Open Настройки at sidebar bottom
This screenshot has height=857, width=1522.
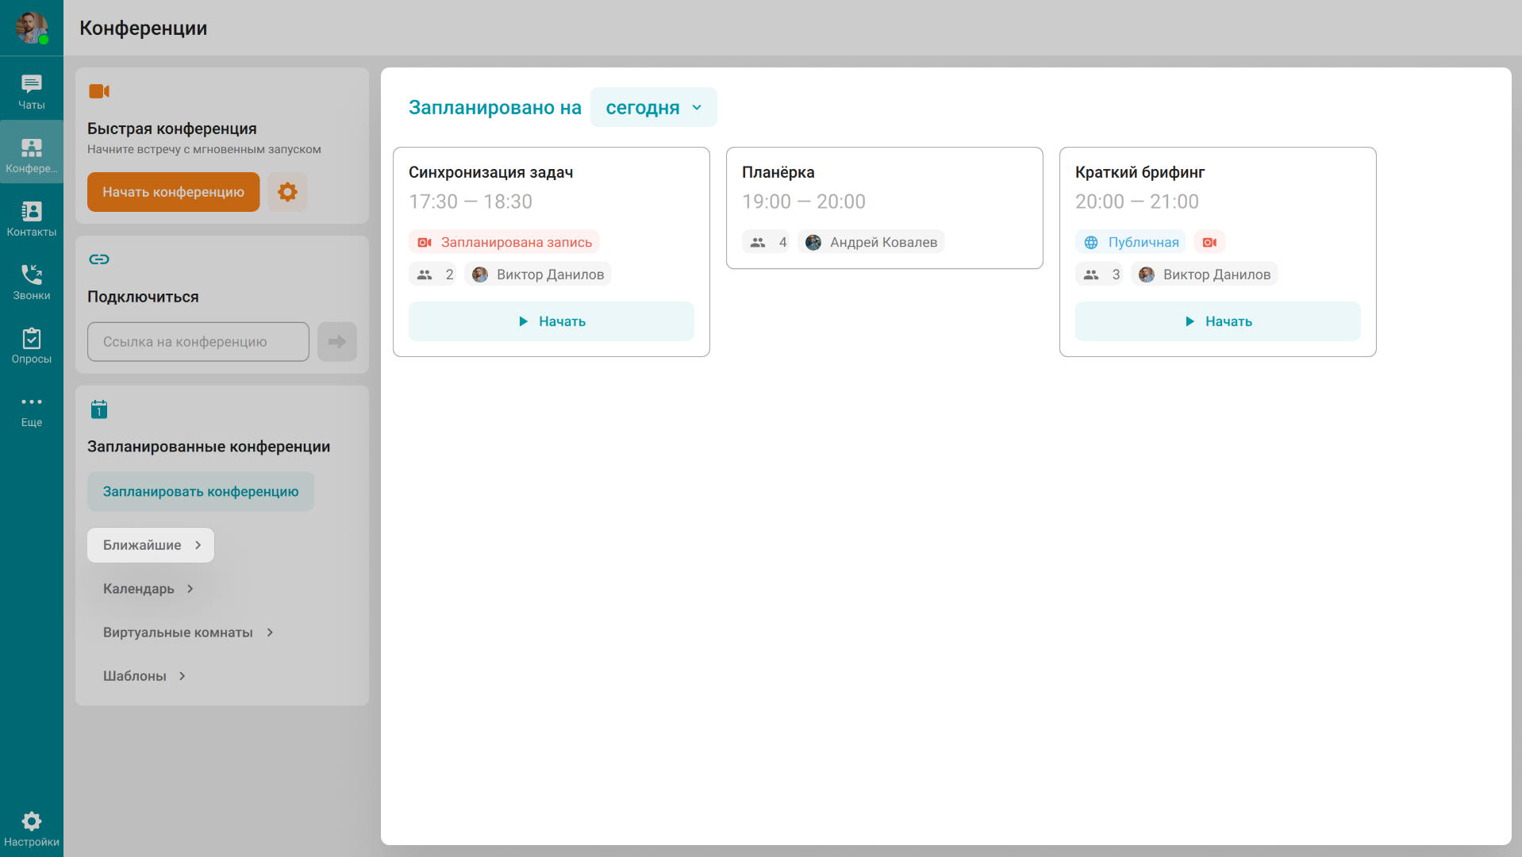32,829
